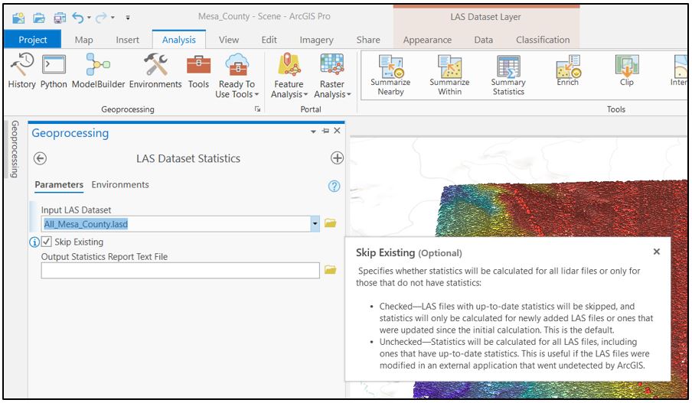The width and height of the screenshot is (692, 403).
Task: Open the Undo history dropdown arrow
Action: (x=89, y=18)
